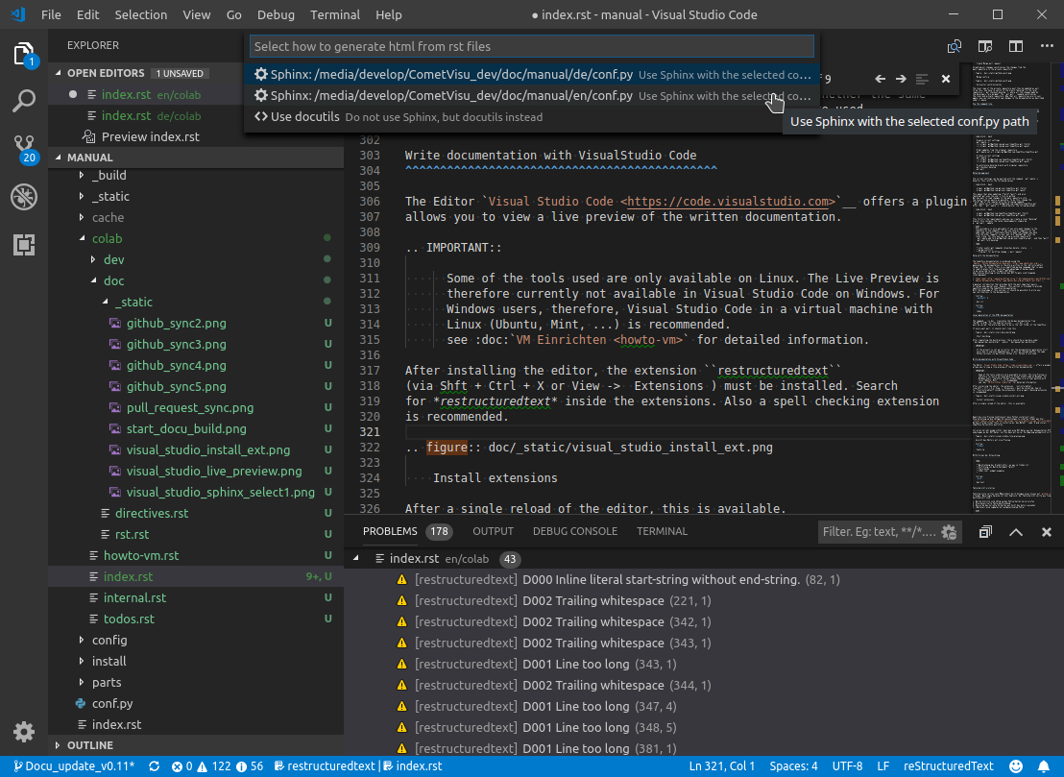Click the LF end of line setting
Viewport: 1064px width, 777px height.
[883, 766]
